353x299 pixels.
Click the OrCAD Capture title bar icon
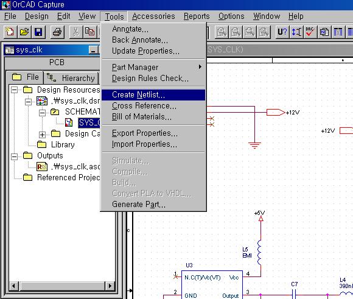[6, 5]
